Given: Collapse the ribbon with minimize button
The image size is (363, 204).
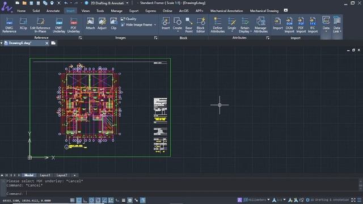Looking at the screenshot, I should tap(286, 10).
